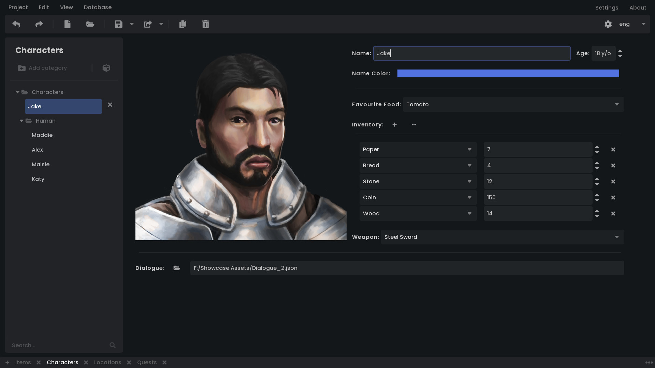
Task: Delete the entry using the trash icon
Action: tap(205, 24)
